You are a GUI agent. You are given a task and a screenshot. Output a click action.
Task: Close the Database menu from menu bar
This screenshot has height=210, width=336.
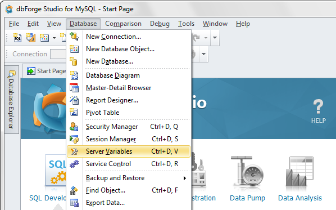pos(83,24)
